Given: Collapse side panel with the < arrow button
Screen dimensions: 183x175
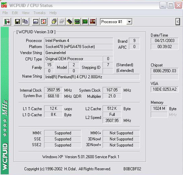Looking at the screenshot, I should click(x=178, y=22).
